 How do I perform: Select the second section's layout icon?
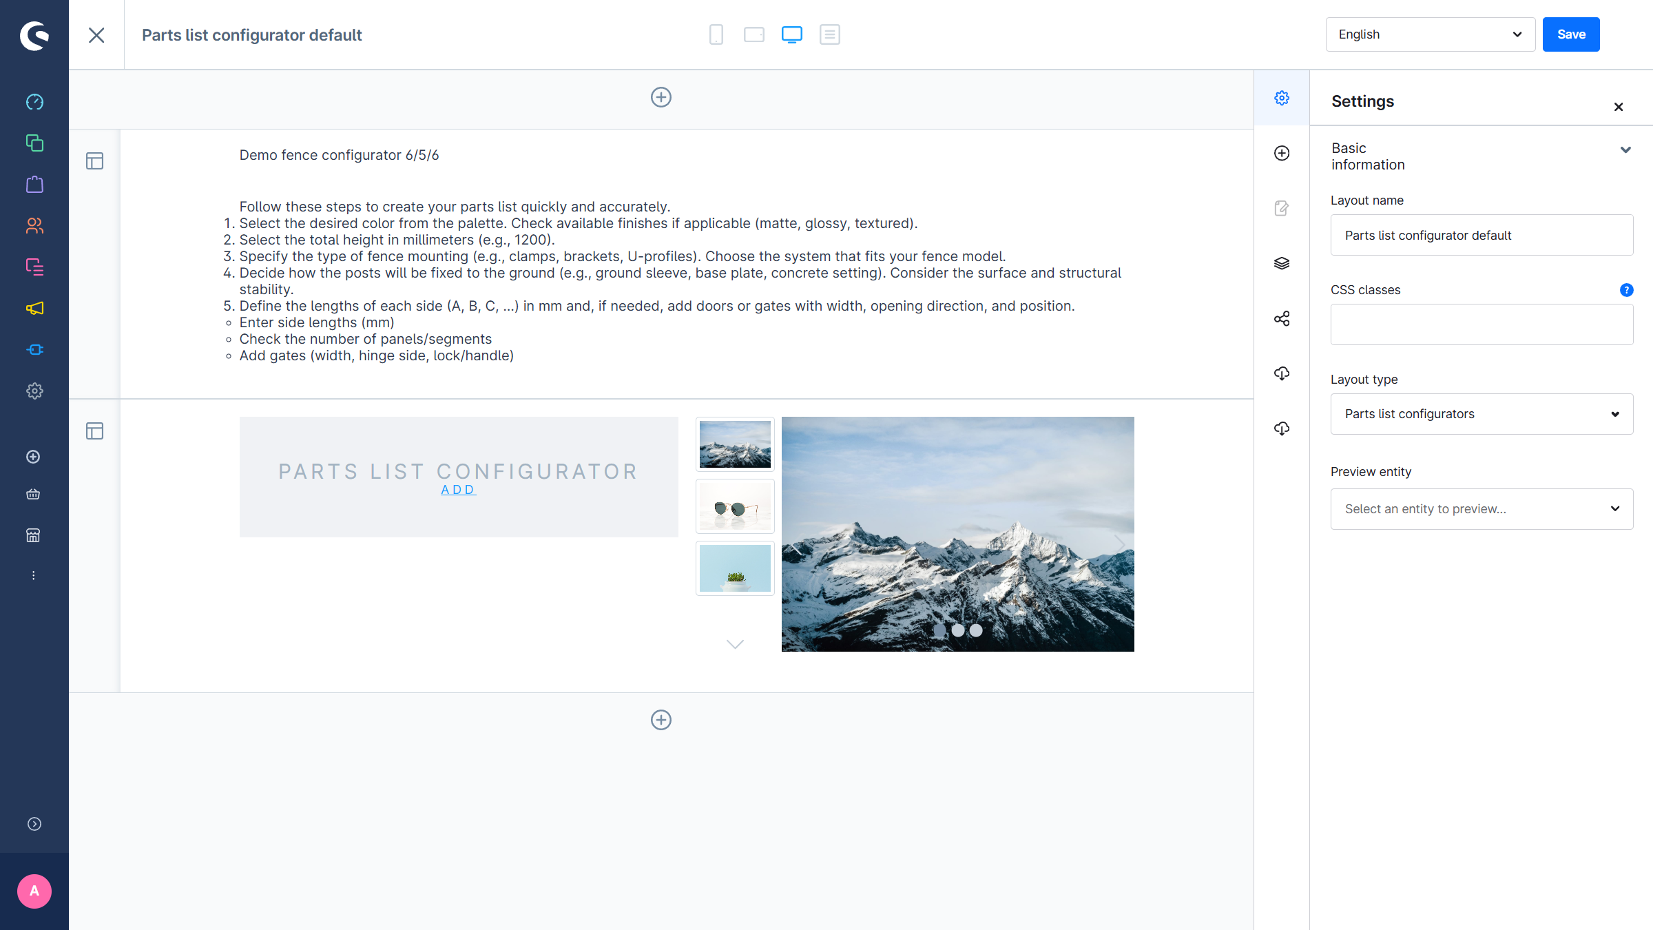pos(94,431)
